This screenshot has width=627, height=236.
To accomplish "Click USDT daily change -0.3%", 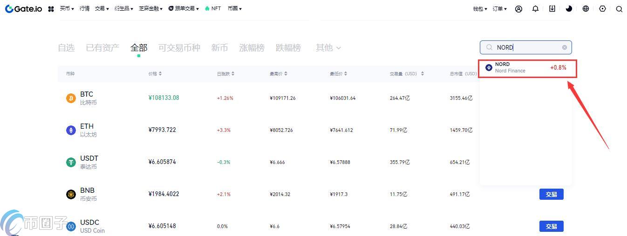I will 224,162.
